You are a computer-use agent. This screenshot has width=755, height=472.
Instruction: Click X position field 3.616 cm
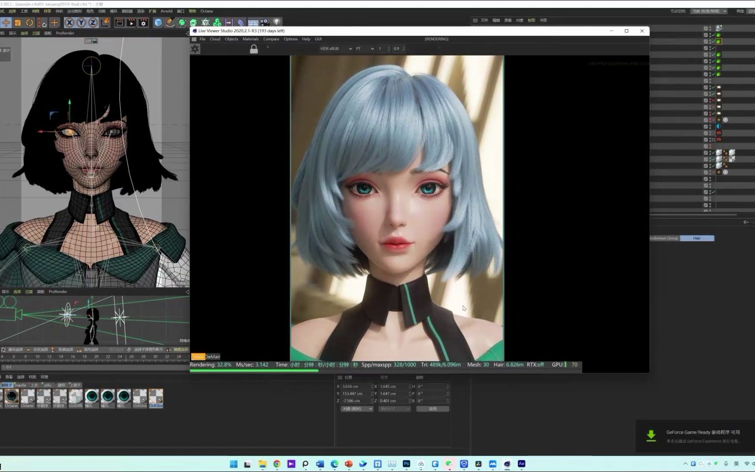click(357, 386)
